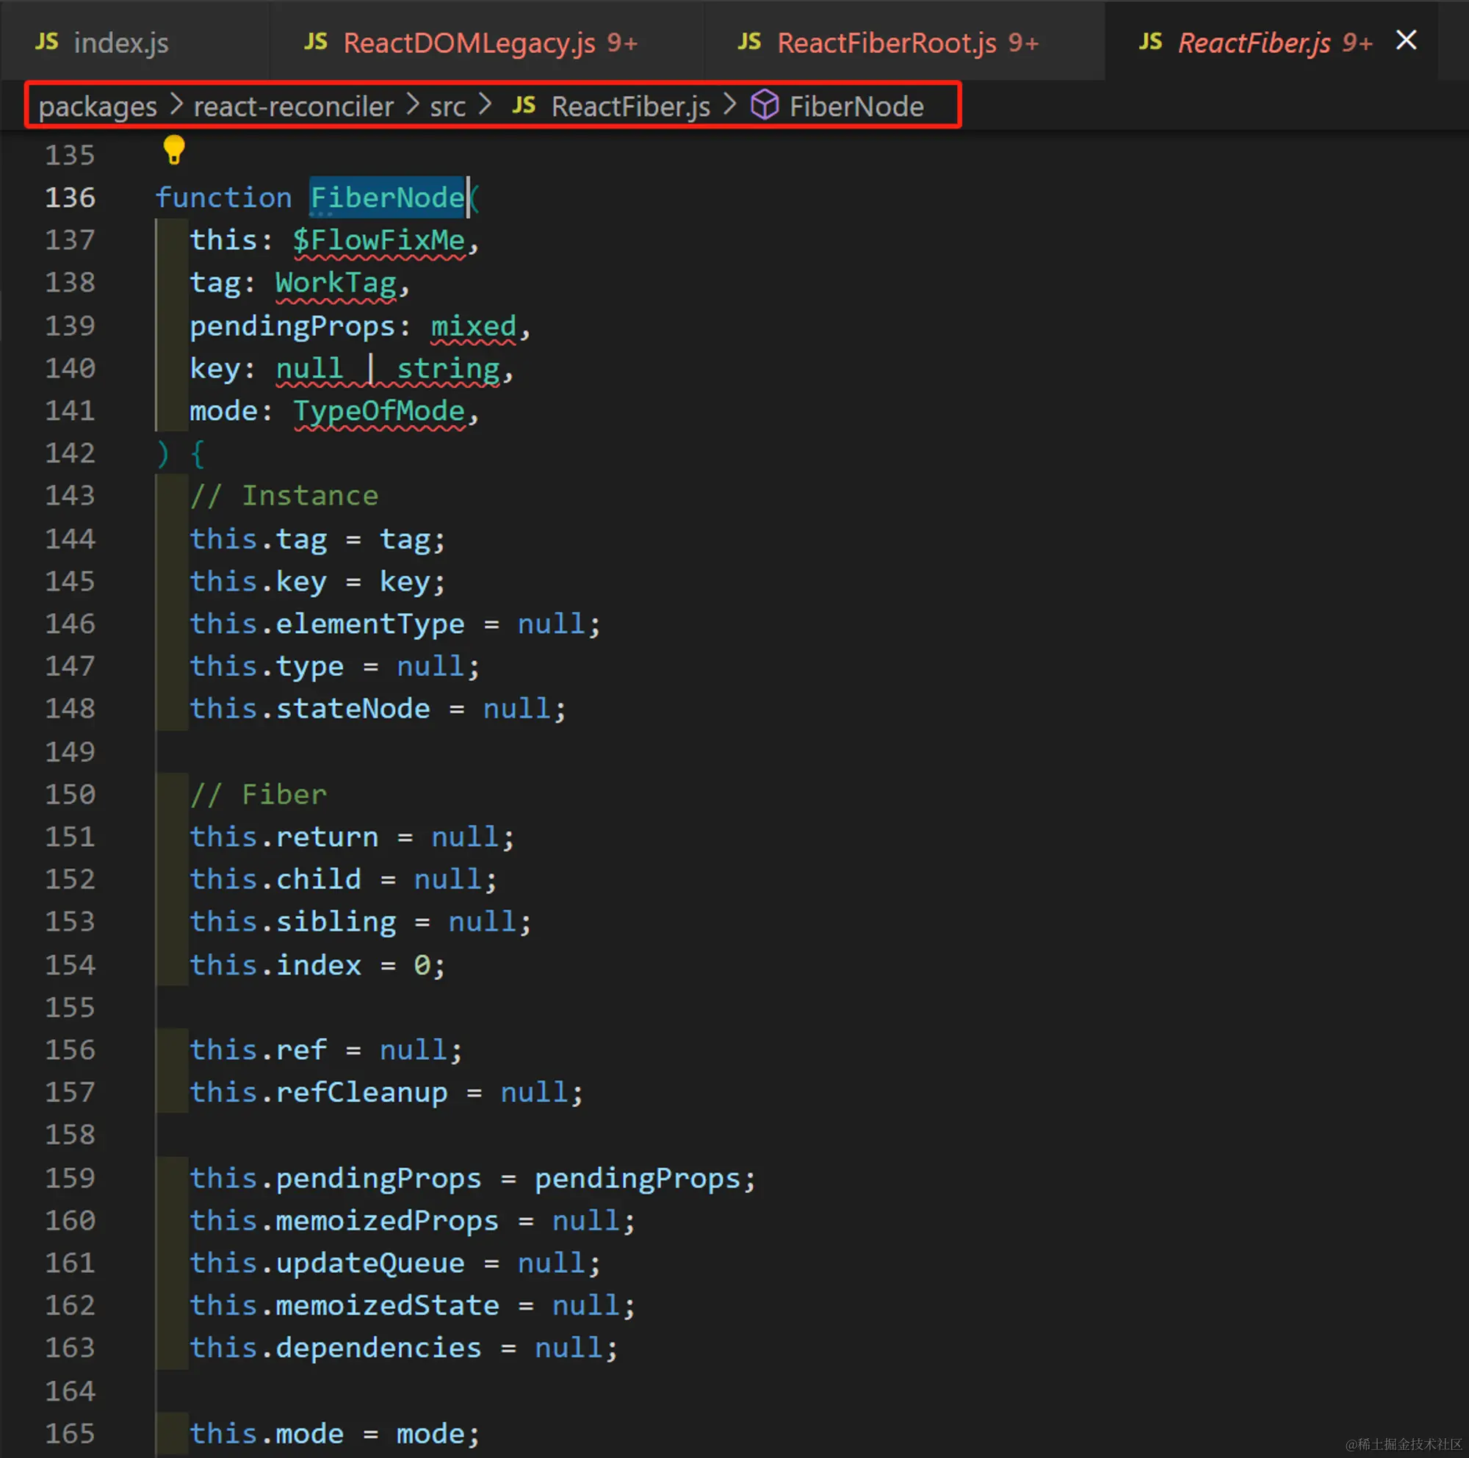Click the TypeOfMode type annotation

(x=379, y=411)
